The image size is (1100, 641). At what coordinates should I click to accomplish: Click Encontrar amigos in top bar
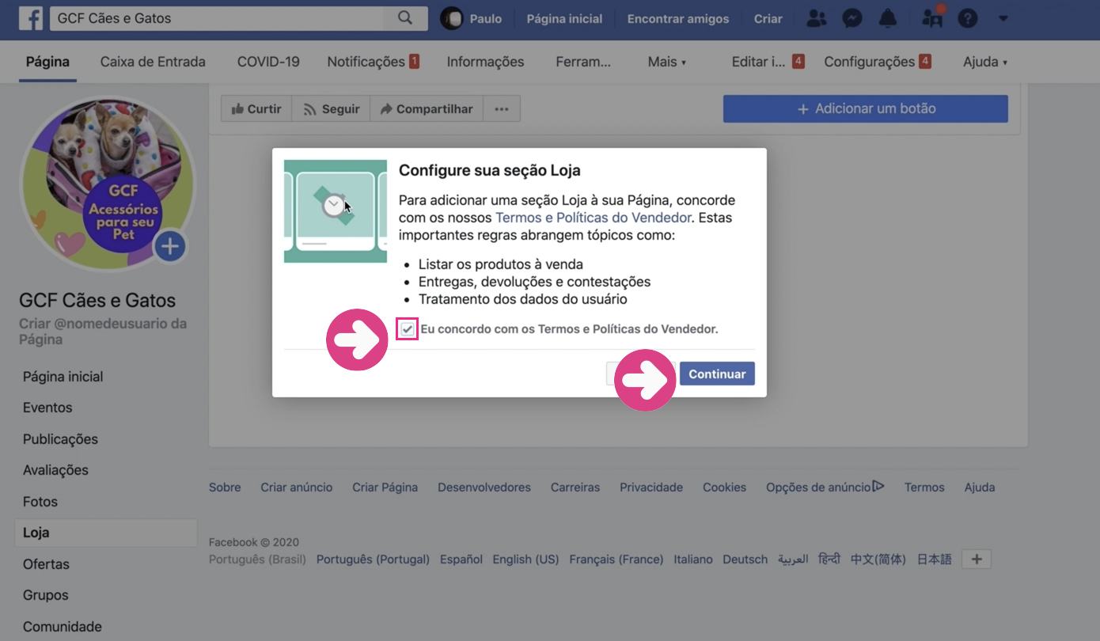[678, 18]
